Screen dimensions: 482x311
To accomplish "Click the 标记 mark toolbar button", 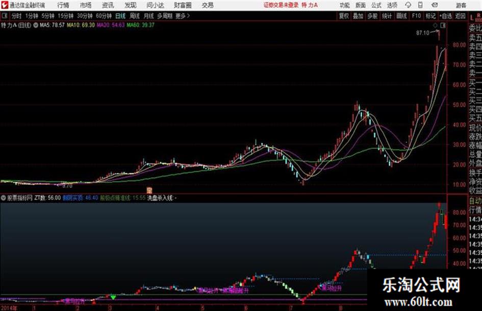I will tap(430, 16).
